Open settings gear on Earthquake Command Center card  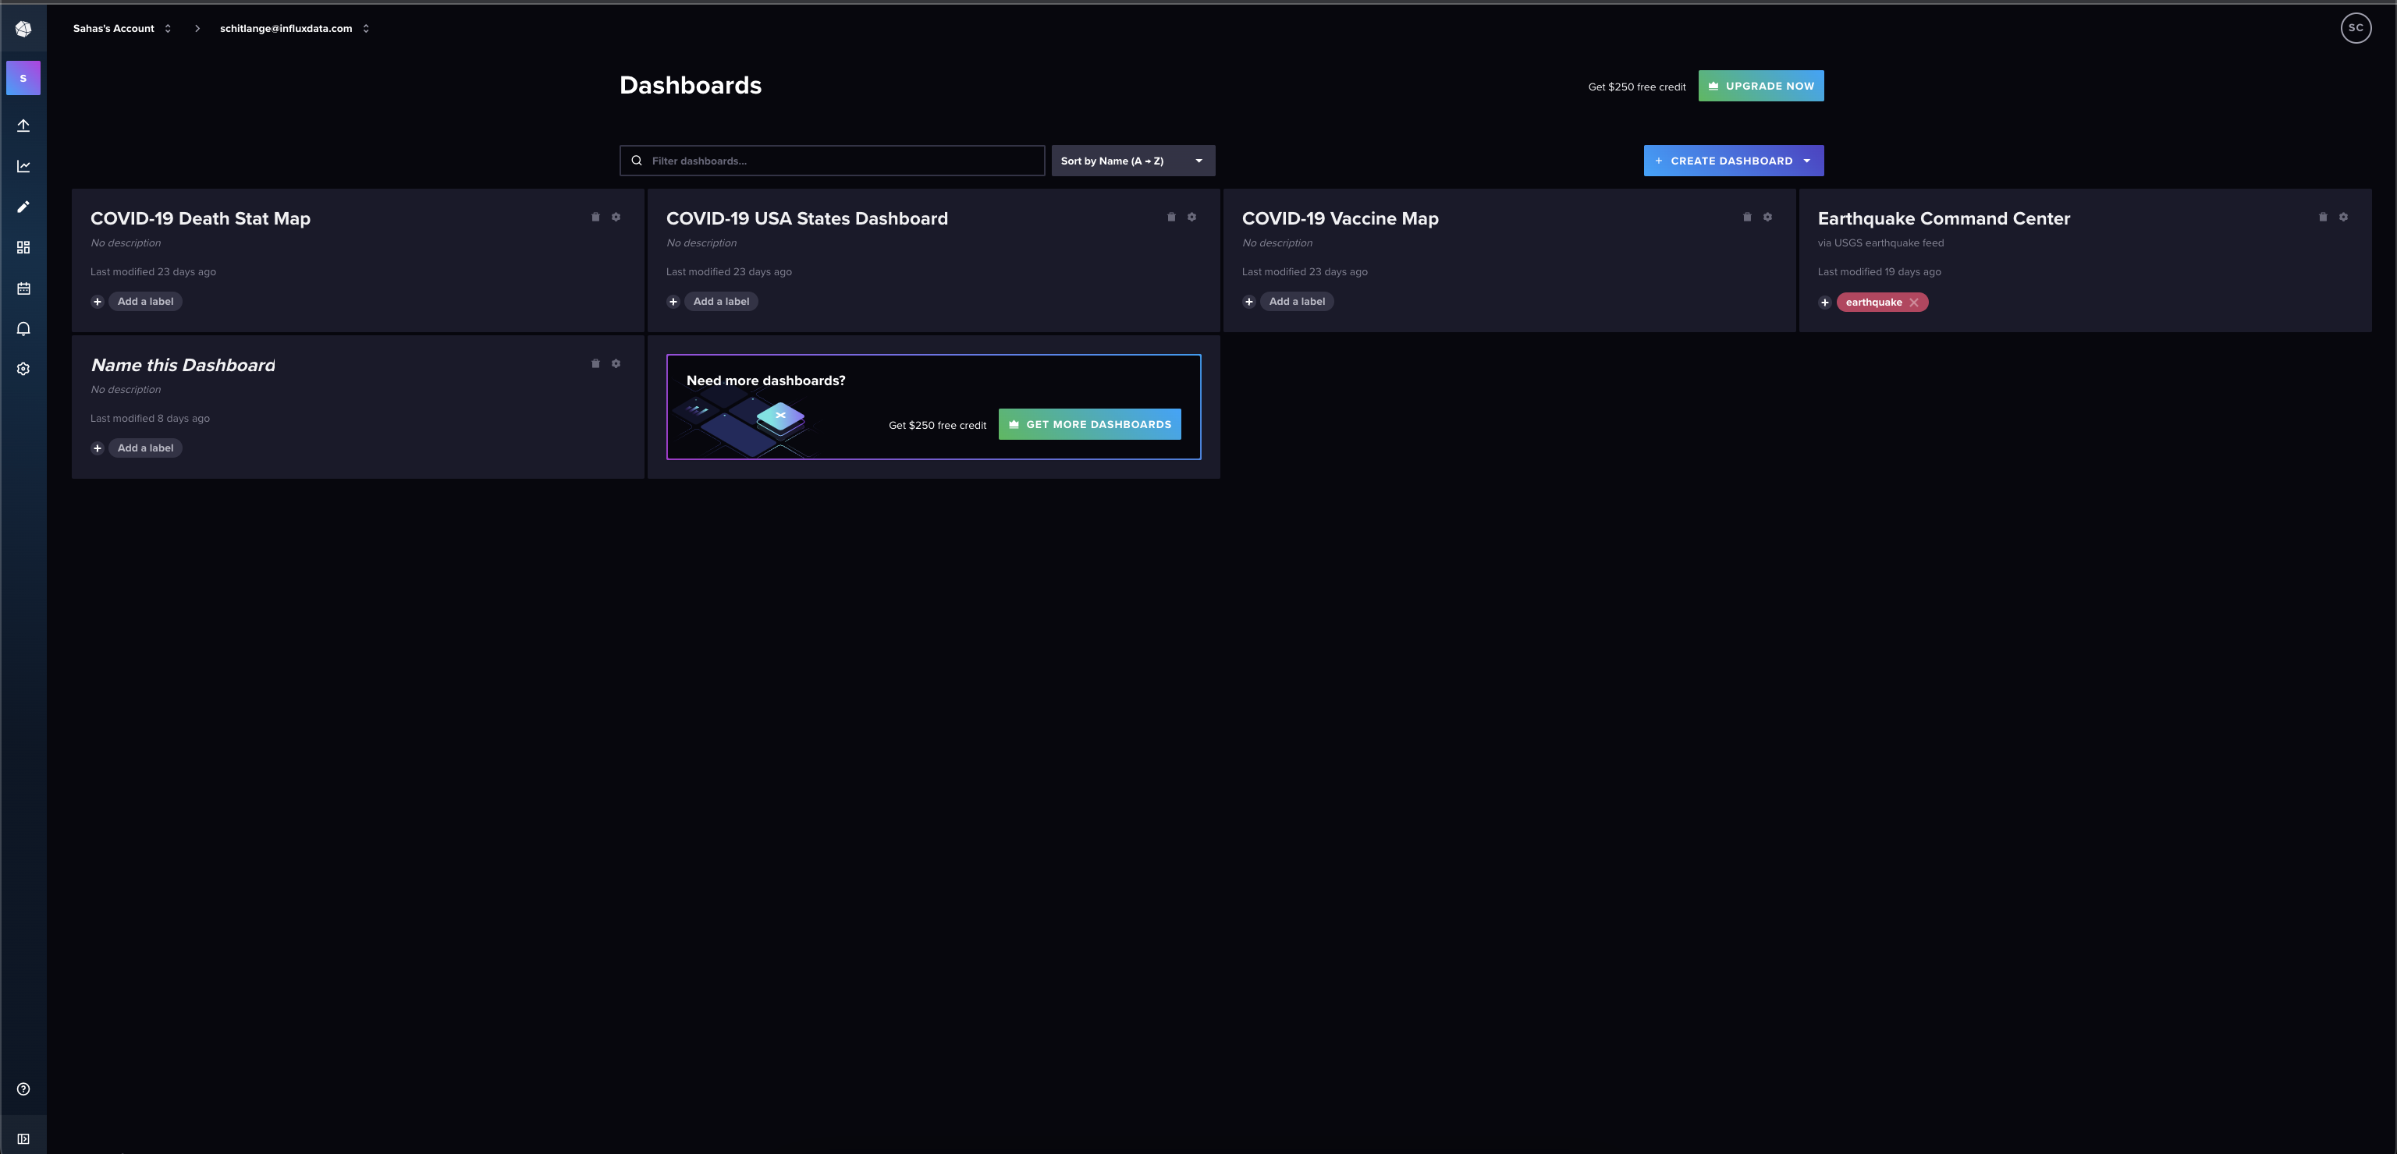coord(2343,217)
